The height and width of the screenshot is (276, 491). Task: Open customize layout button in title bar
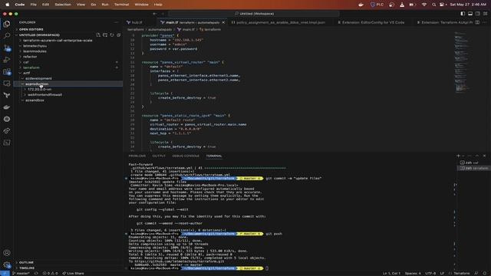pyautogui.click(x=486, y=14)
